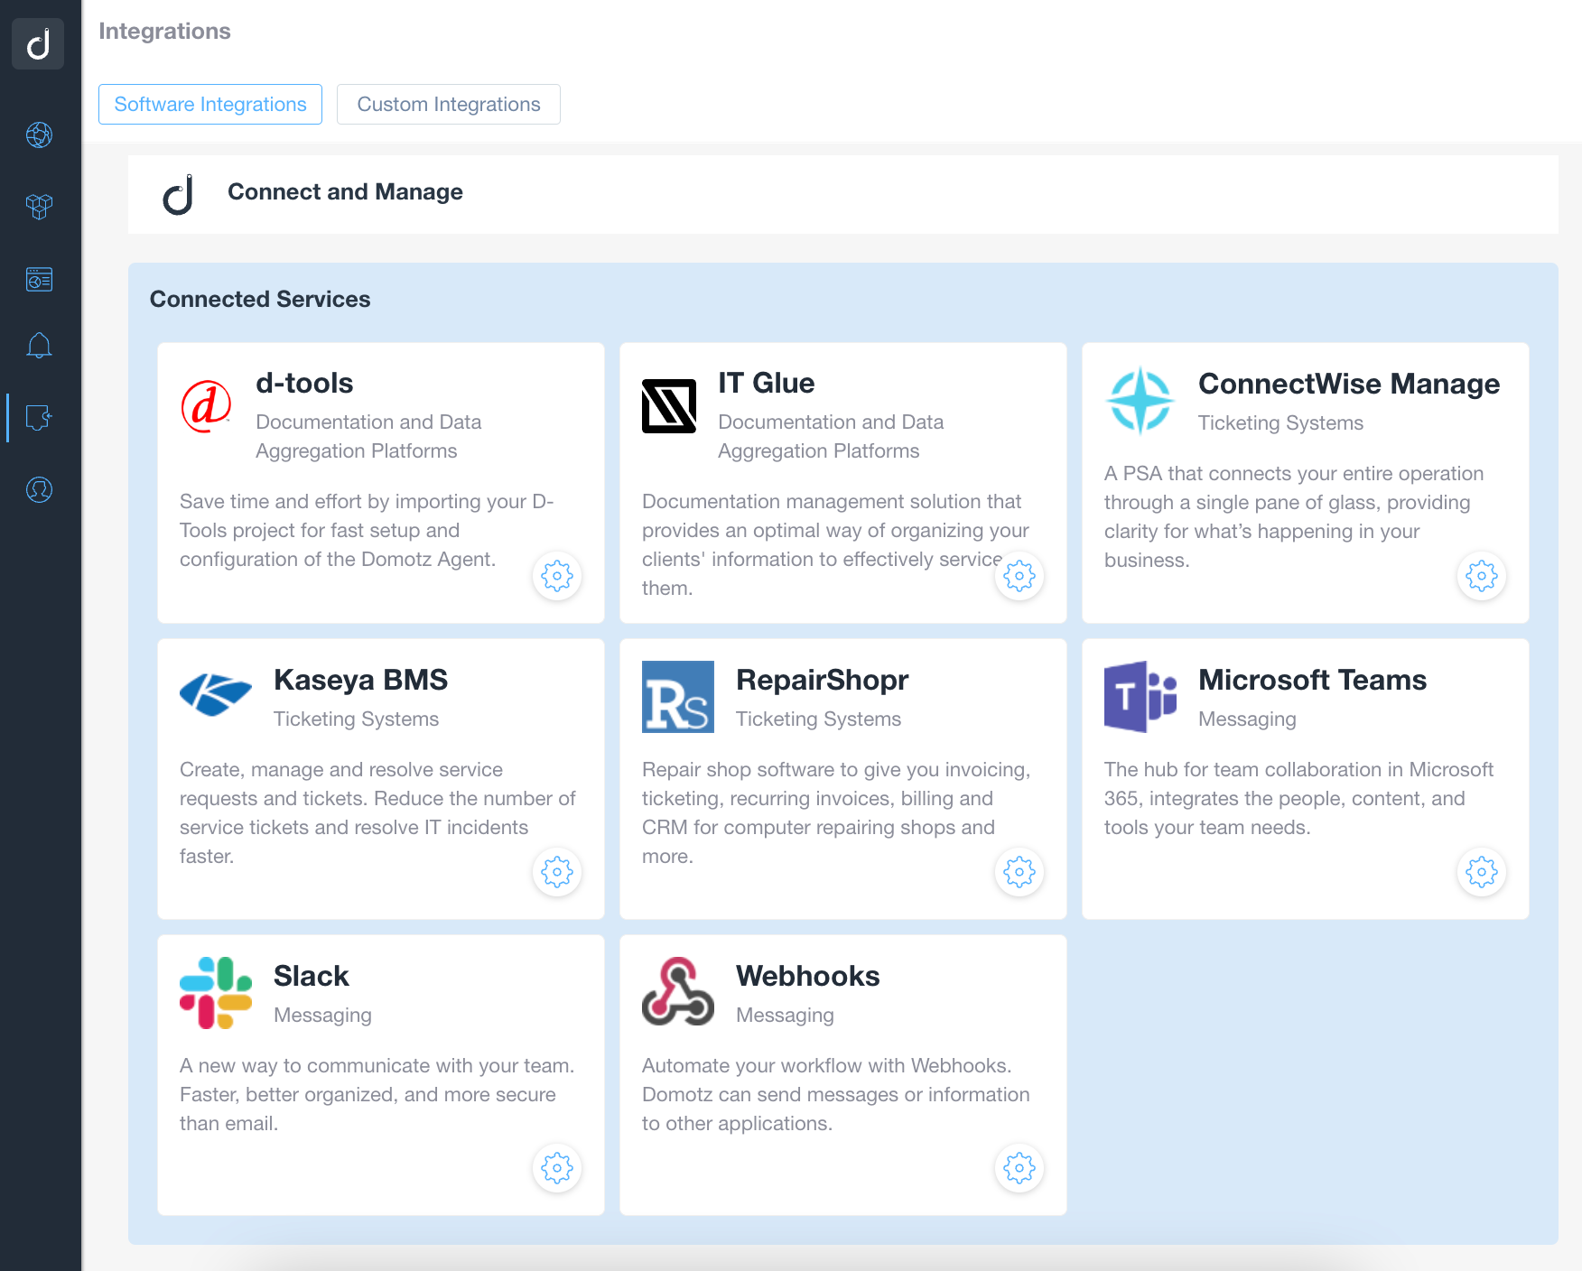Click Ticketing Systems under Kaseya BMS
This screenshot has width=1582, height=1271.
pos(356,719)
